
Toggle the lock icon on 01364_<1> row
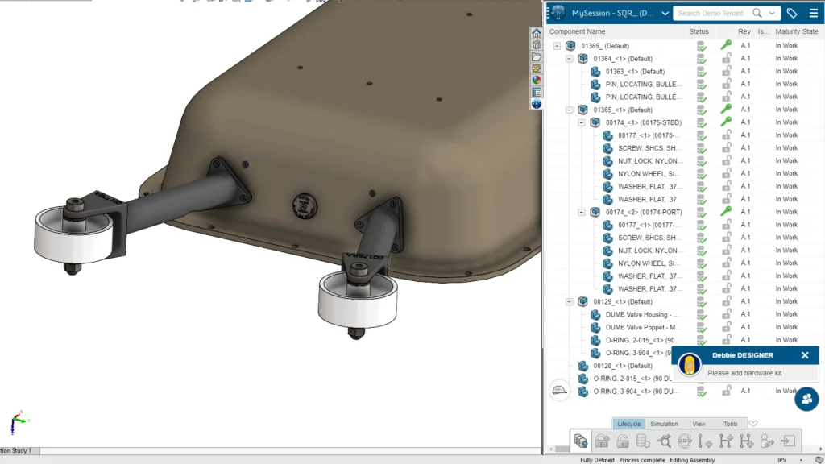pos(726,58)
